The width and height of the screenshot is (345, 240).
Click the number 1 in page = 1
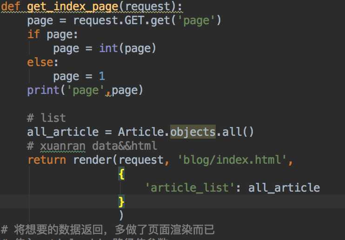click(x=102, y=76)
